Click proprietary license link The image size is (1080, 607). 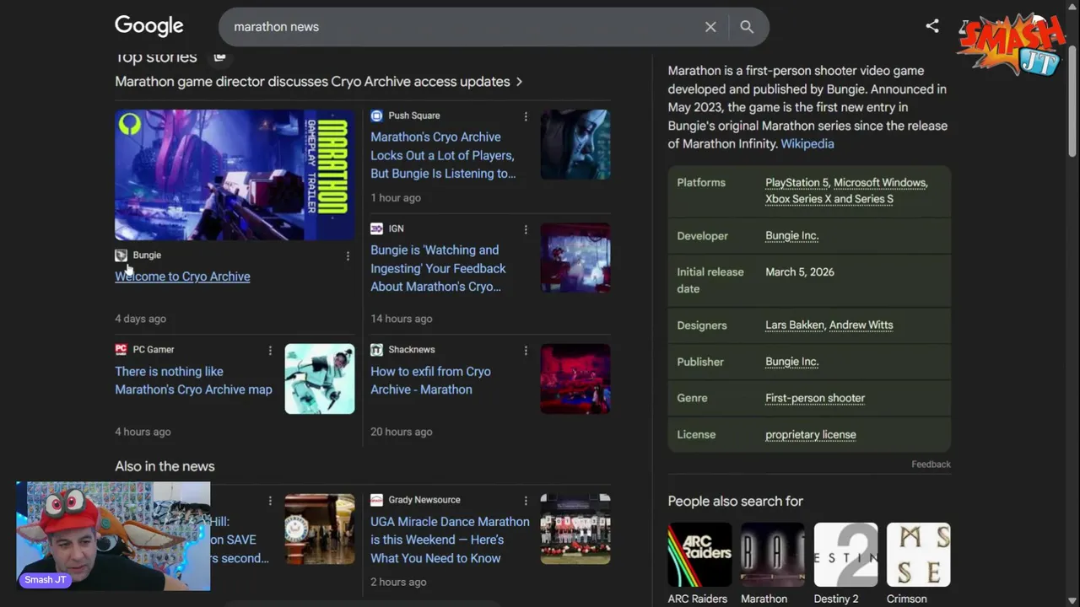[x=811, y=435]
